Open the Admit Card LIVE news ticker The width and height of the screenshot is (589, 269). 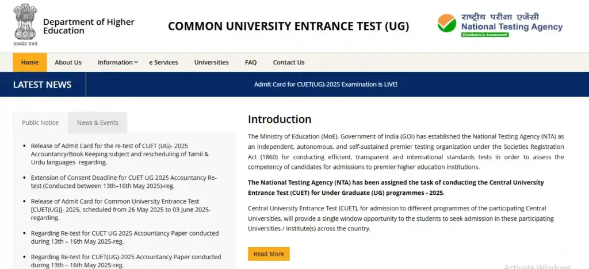pos(326,84)
